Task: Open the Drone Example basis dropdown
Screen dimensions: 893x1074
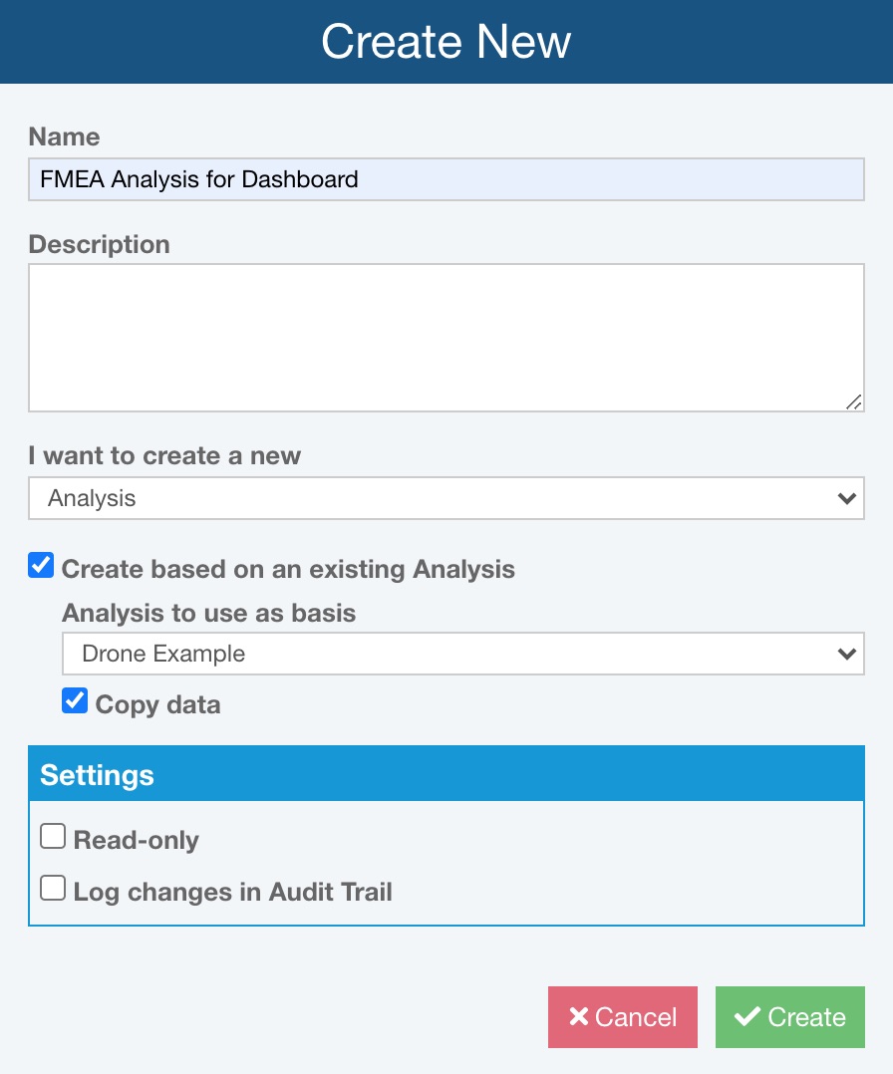Action: click(x=463, y=654)
